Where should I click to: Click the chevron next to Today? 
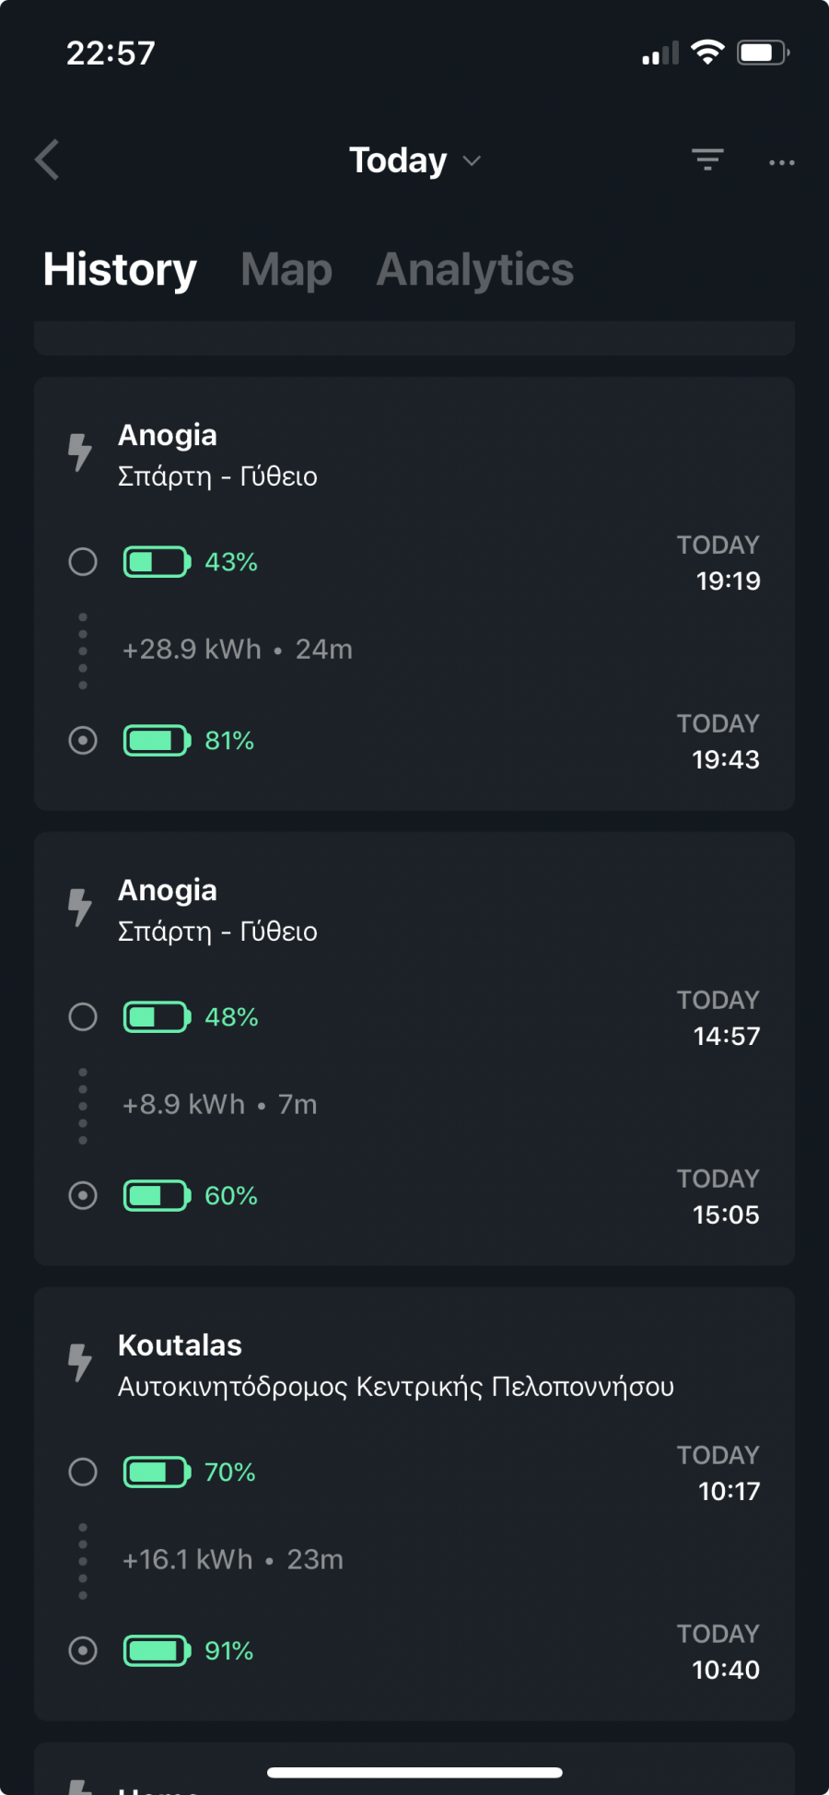(472, 161)
